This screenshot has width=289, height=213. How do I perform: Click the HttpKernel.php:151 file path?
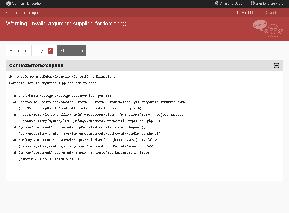(x=90, y=121)
